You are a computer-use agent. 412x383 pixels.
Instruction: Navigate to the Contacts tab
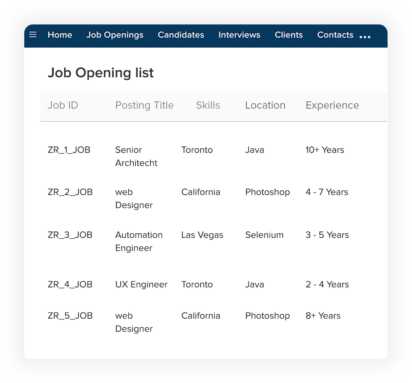click(x=335, y=35)
